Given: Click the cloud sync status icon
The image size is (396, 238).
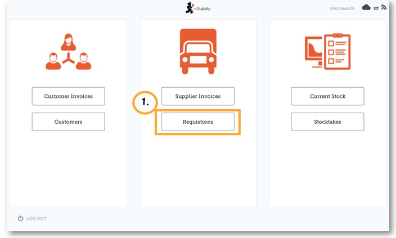Looking at the screenshot, I should click(366, 7).
